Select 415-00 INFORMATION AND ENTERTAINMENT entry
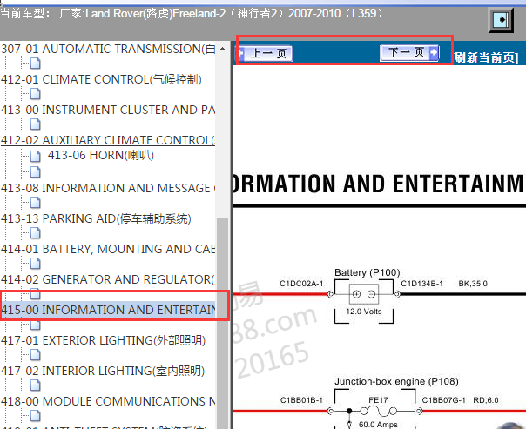526x429 pixels. (108, 310)
